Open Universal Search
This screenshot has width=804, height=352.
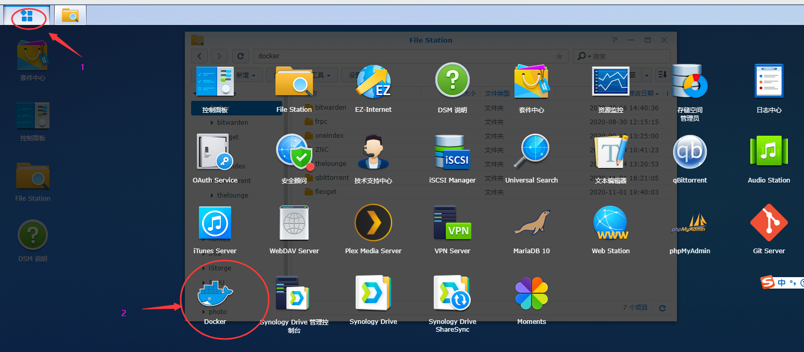coord(532,159)
